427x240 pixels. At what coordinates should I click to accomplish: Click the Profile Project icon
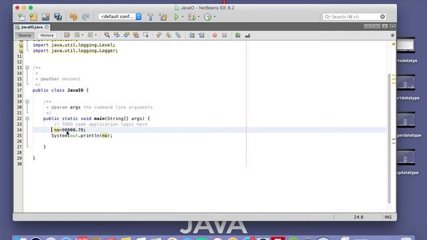(207, 17)
